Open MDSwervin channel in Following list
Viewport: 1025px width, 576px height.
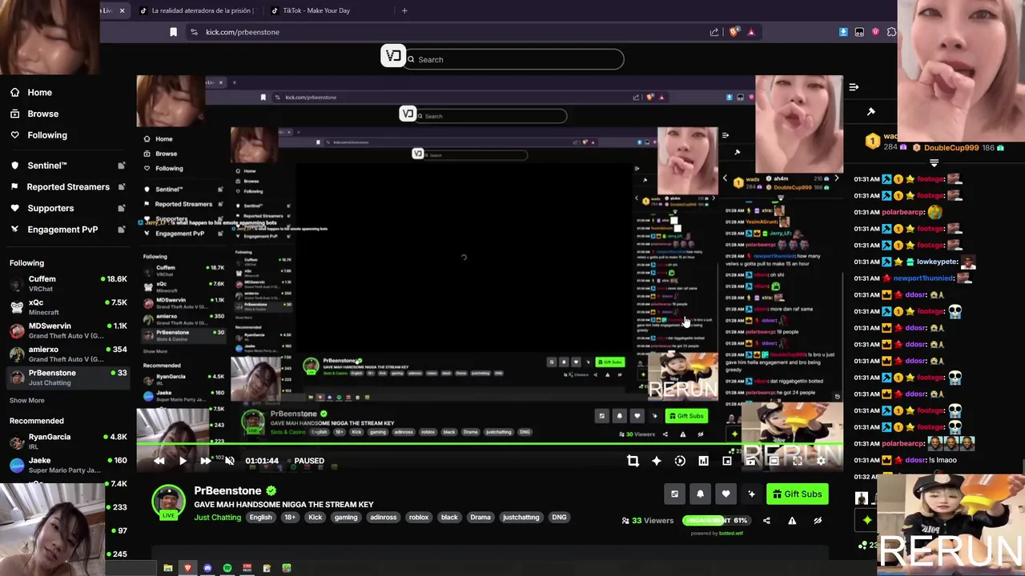coord(67,330)
